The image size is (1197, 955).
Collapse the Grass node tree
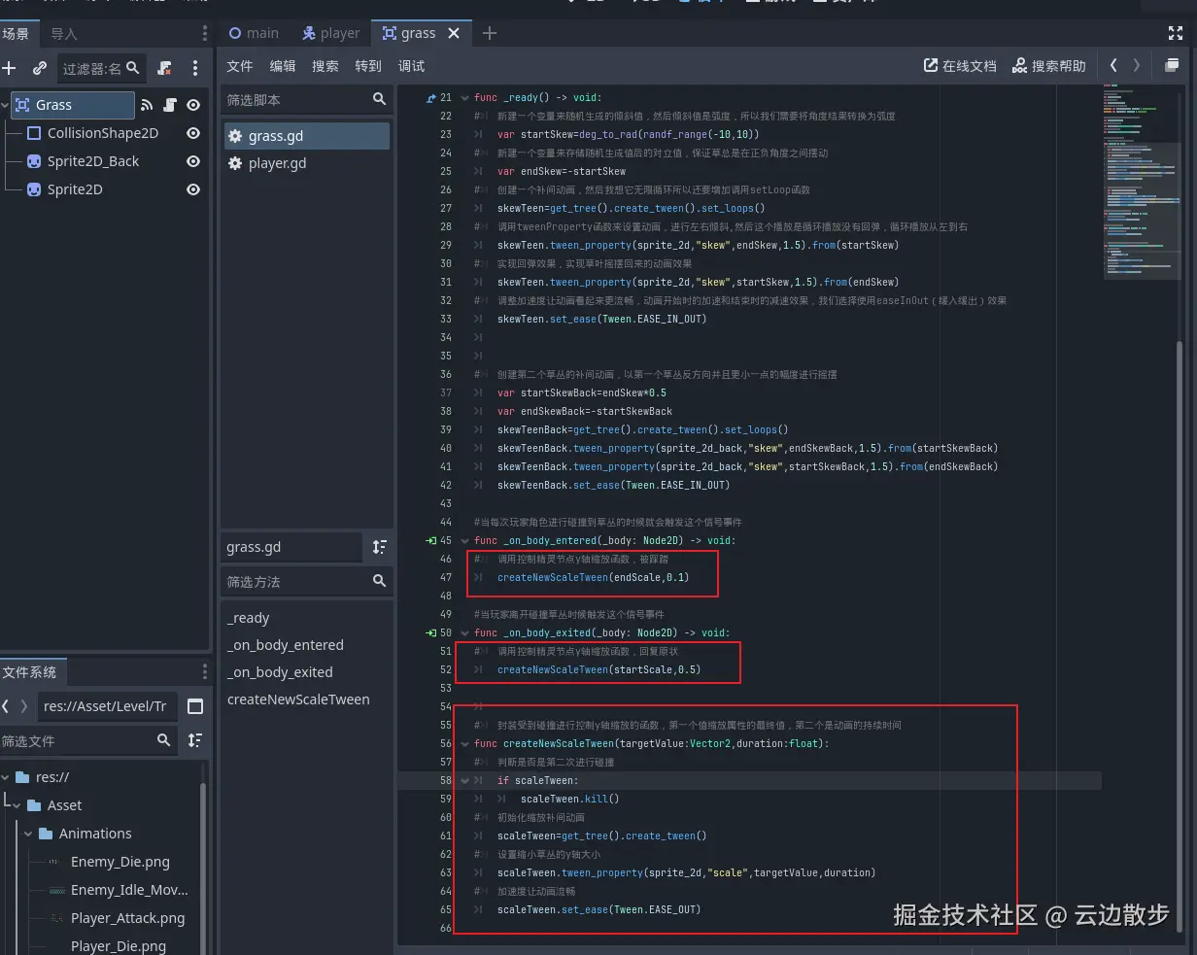coord(5,105)
